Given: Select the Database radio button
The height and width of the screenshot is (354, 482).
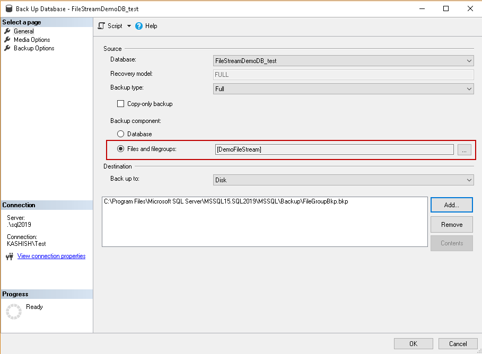Looking at the screenshot, I should 120,134.
